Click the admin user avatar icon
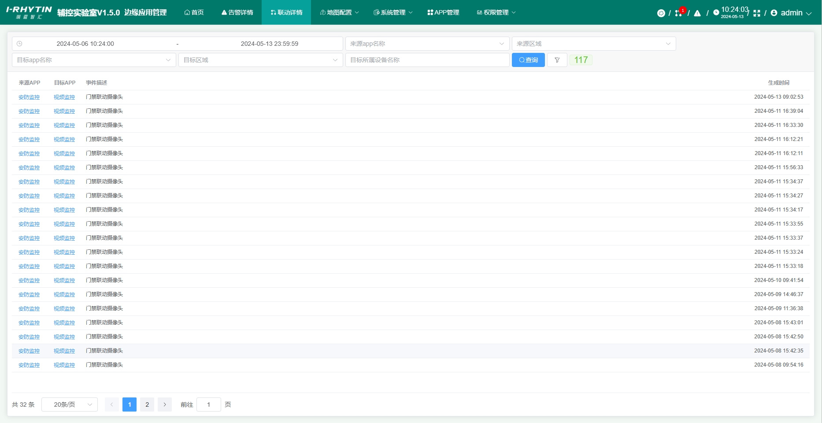This screenshot has height=423, width=822. click(774, 13)
